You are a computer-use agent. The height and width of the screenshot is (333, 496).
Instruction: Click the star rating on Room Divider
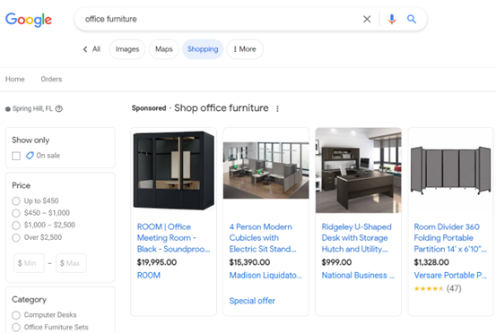click(429, 288)
